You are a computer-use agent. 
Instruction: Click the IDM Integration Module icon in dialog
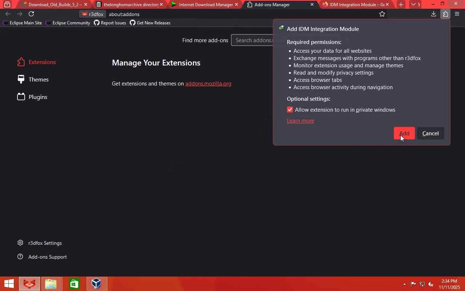click(282, 28)
